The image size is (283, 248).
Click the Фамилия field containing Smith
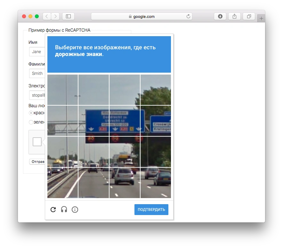click(x=37, y=74)
